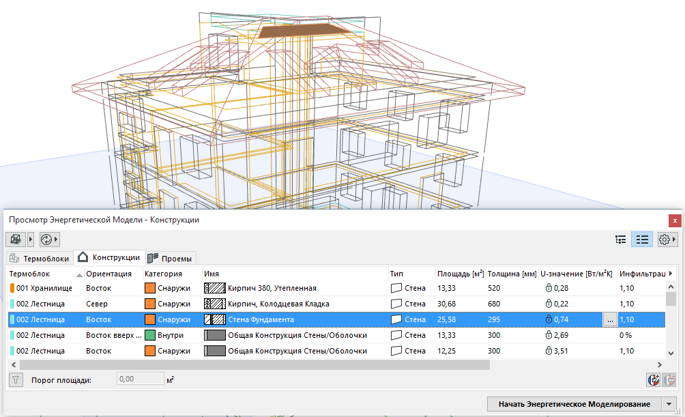The height and width of the screenshot is (417, 685).
Task: Switch to the flat list view
Action: (x=642, y=240)
